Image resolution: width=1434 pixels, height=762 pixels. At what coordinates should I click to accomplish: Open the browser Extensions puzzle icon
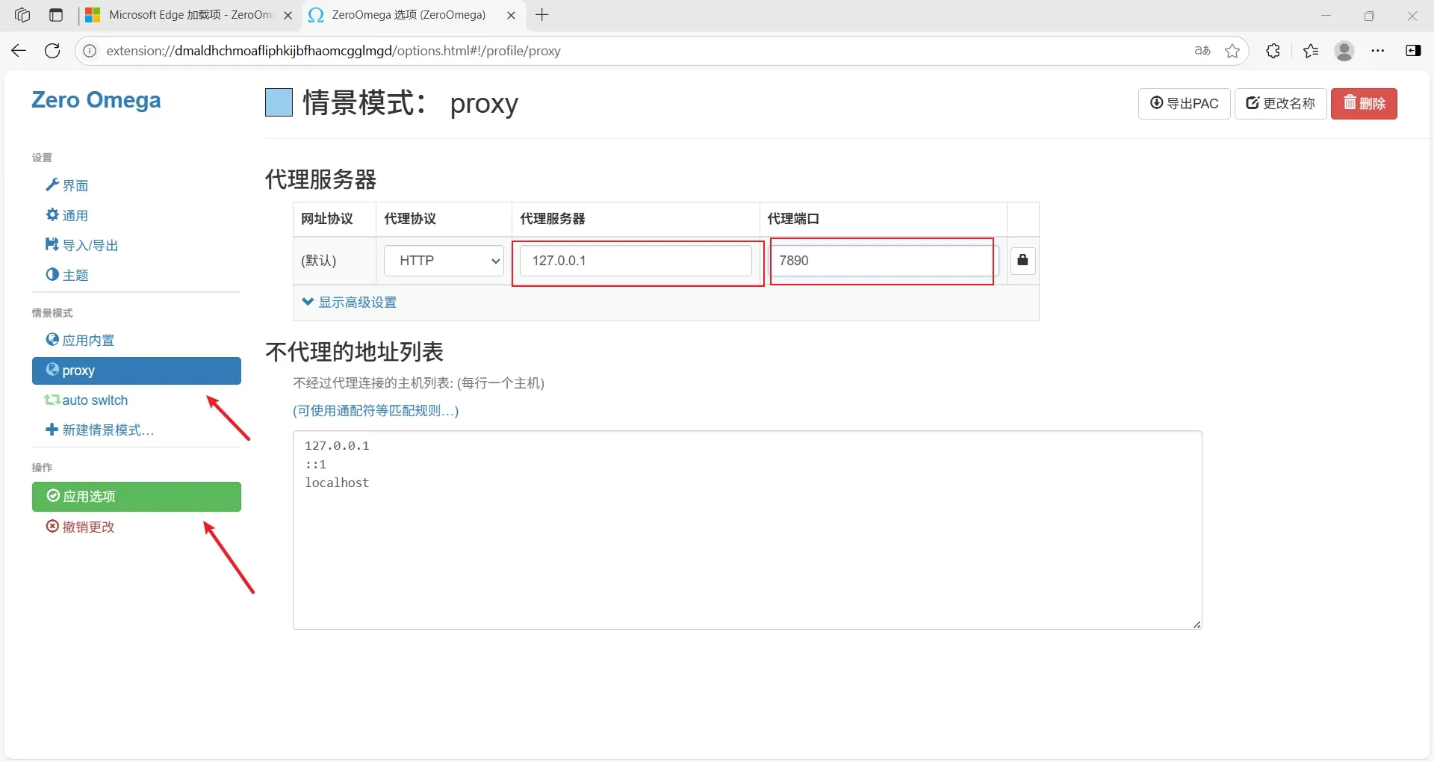[x=1273, y=51]
